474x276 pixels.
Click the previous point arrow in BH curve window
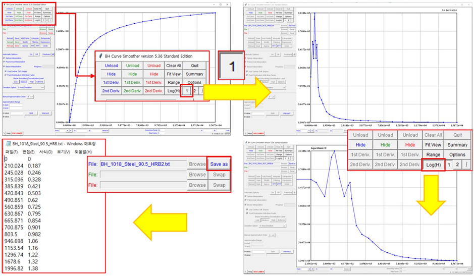tap(68, 131)
